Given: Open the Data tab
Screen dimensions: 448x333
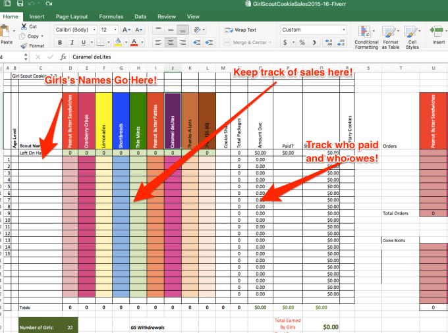Looking at the screenshot, I should 140,16.
